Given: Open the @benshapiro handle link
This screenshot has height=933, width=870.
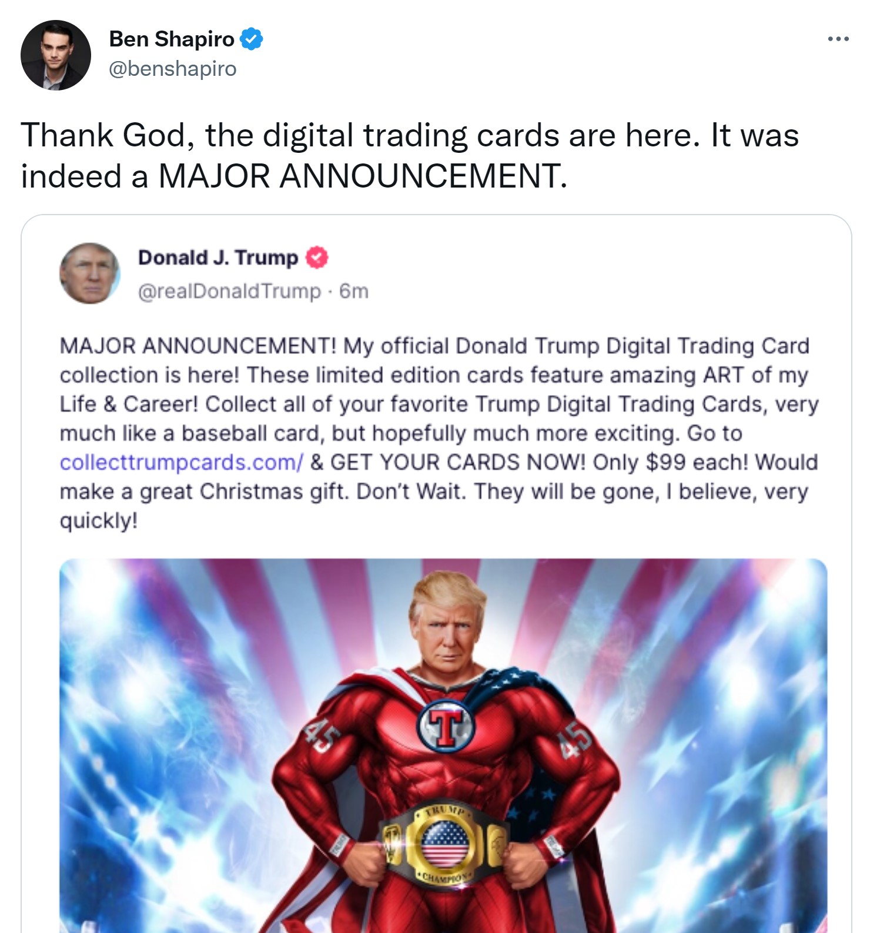Looking at the screenshot, I should tap(173, 69).
